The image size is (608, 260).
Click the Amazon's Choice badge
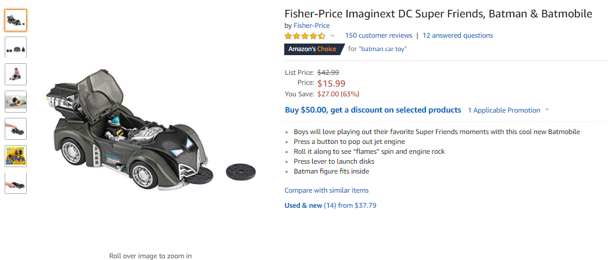click(x=314, y=49)
